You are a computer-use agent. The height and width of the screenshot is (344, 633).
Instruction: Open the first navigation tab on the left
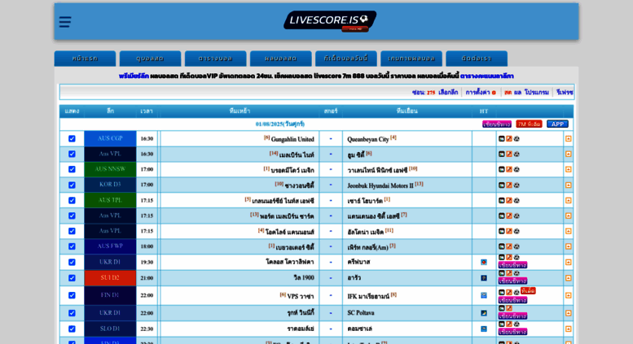pos(85,59)
